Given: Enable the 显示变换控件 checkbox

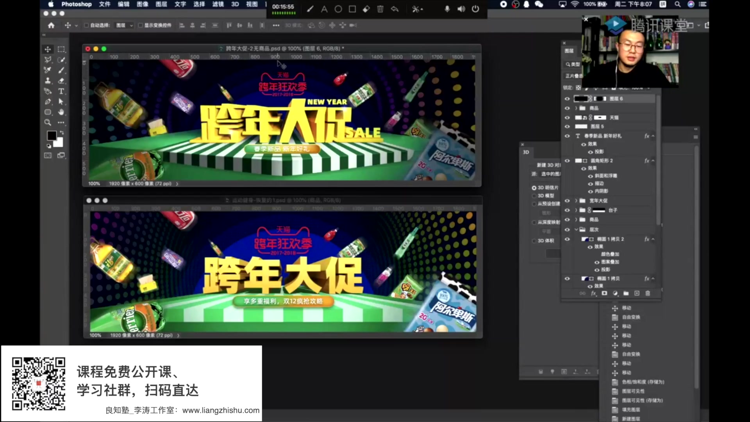Looking at the screenshot, I should (x=140, y=25).
